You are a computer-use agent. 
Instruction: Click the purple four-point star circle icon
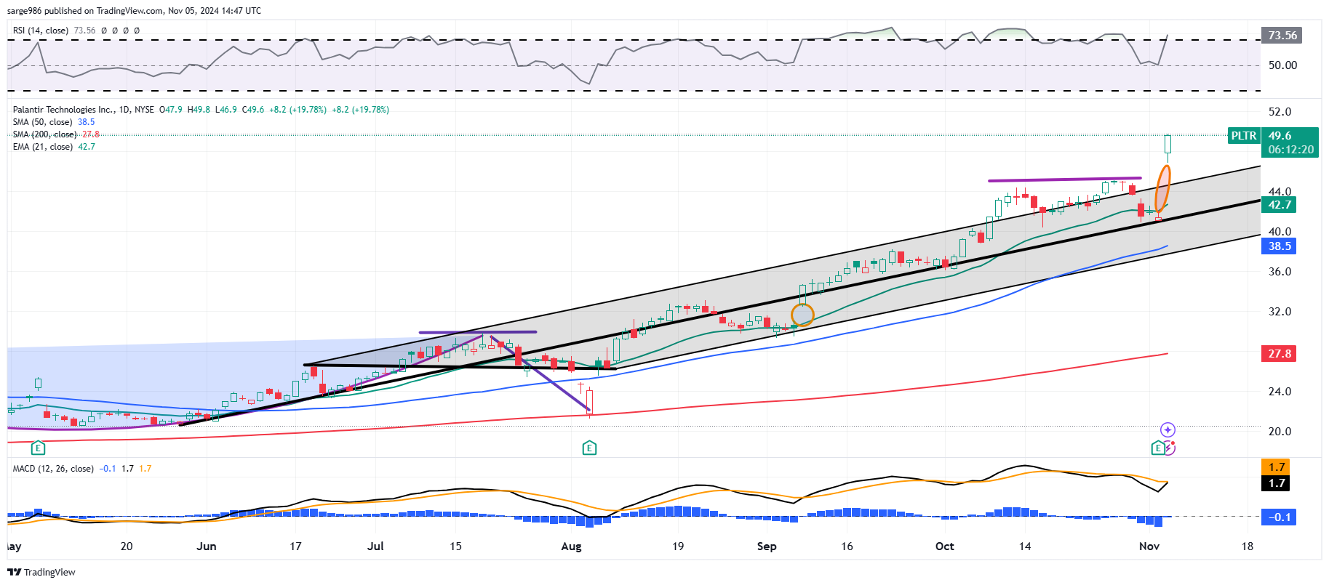(x=1168, y=429)
